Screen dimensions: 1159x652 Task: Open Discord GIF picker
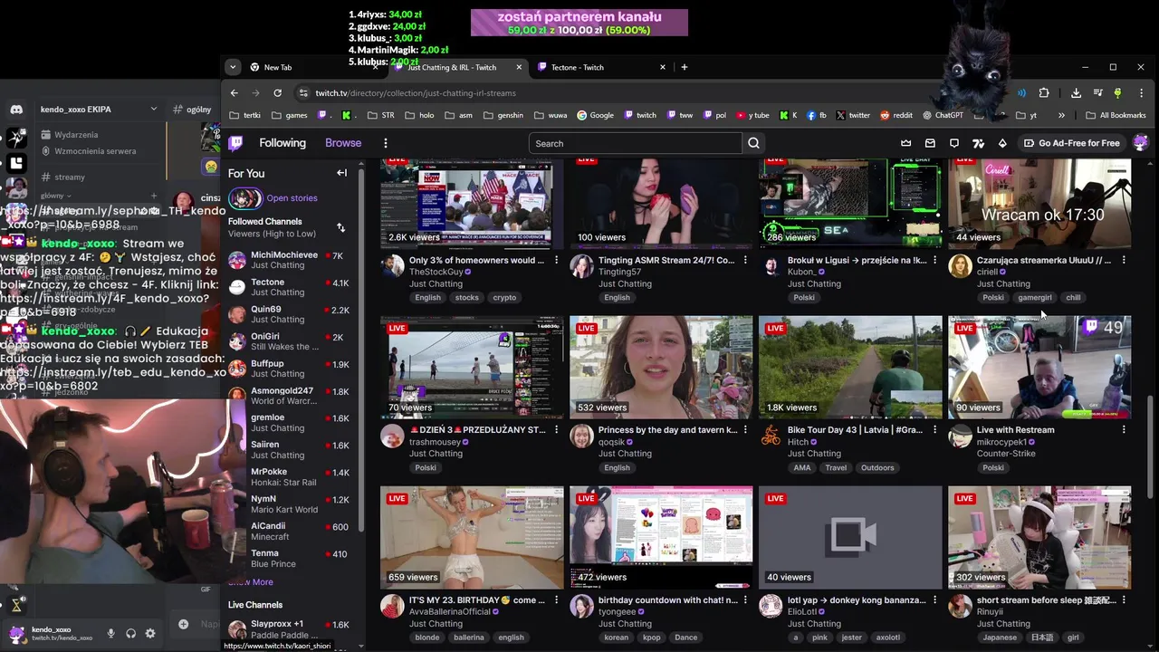[x=206, y=590]
